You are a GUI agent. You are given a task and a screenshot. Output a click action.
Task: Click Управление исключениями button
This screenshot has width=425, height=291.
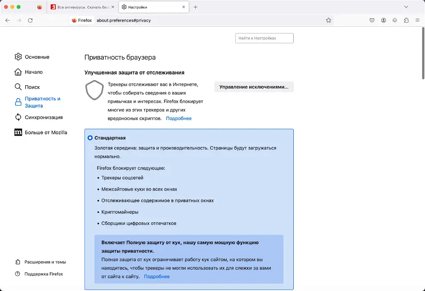tap(254, 87)
